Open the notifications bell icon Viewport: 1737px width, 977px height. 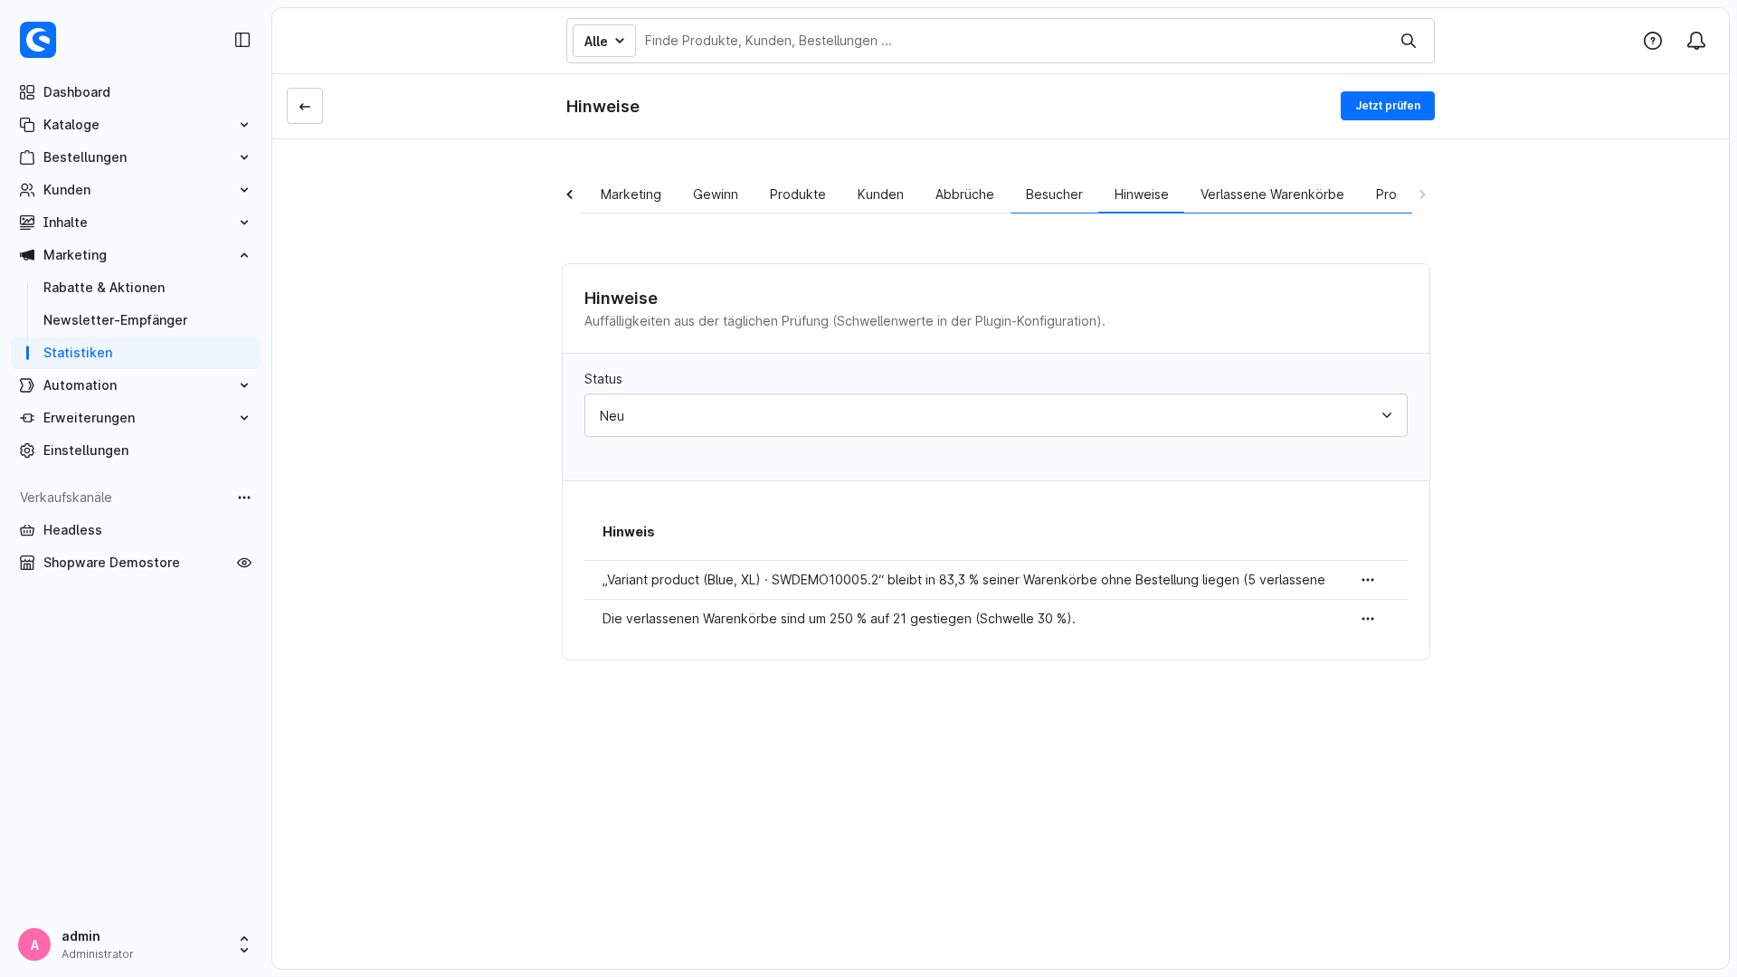point(1696,41)
